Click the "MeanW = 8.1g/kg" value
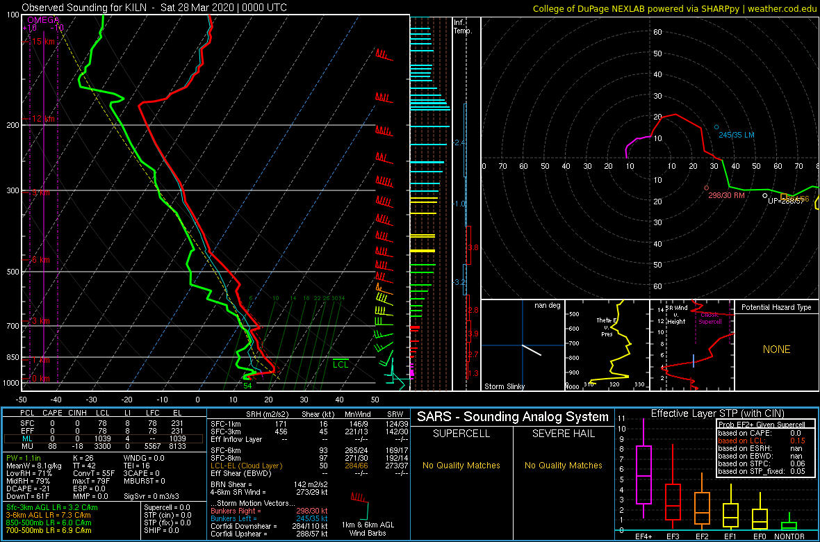Screen dimensions: 820x542 [x=33, y=465]
